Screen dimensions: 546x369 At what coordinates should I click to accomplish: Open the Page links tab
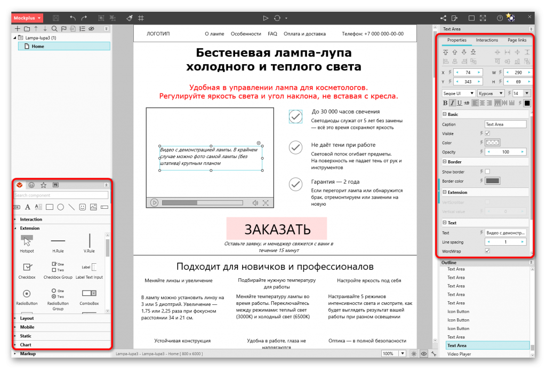coord(517,40)
